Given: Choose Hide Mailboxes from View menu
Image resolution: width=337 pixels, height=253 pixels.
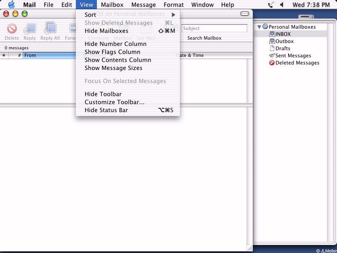Looking at the screenshot, I should [128, 31].
